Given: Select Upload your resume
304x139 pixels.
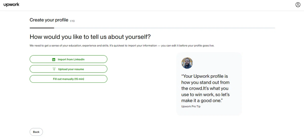Looking at the screenshot, I should (x=68, y=69).
